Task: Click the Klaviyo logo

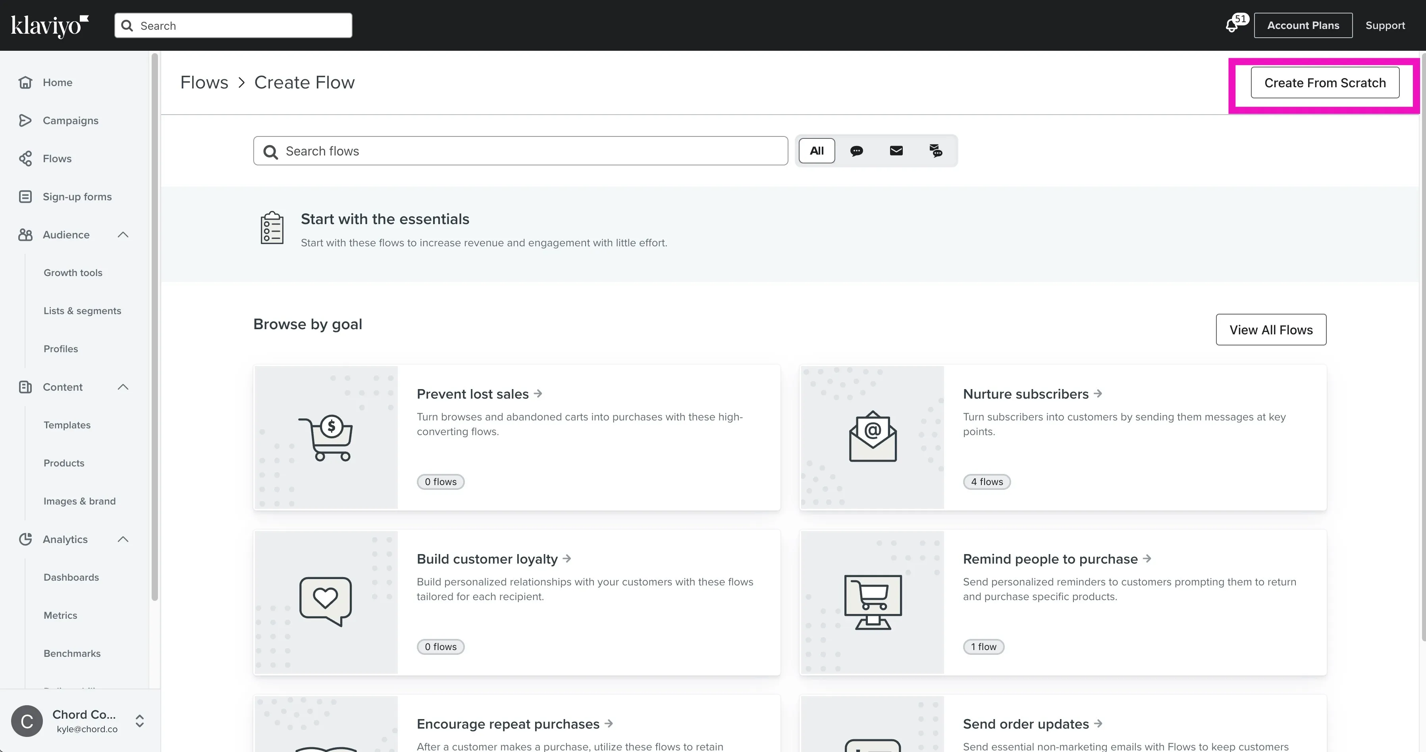Action: tap(50, 25)
